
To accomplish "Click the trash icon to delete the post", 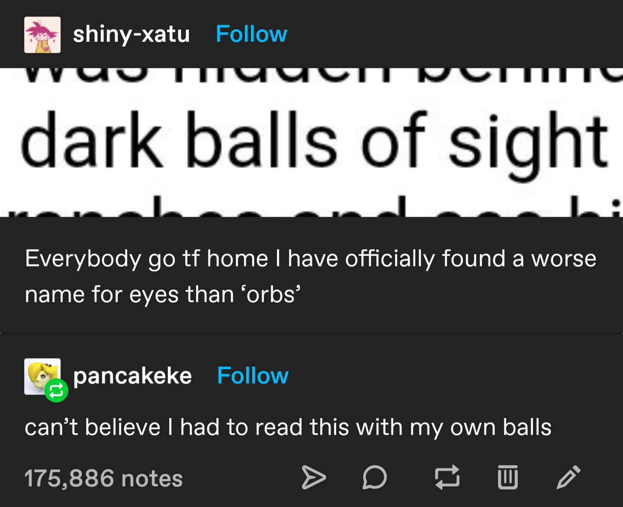I will point(509,477).
